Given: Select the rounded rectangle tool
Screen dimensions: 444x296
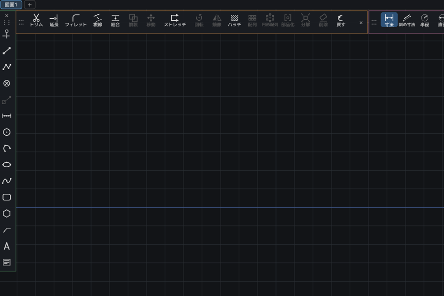Looking at the screenshot, I should click(6, 197).
